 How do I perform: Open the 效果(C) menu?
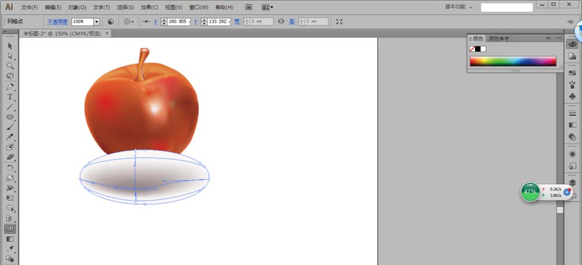149,8
